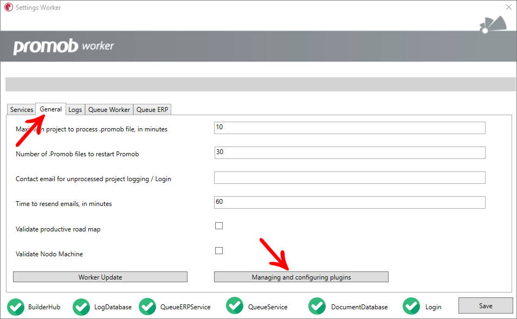Click the 'Contact email for unprocessed project logging' label
The width and height of the screenshot is (517, 319).
coord(93,179)
